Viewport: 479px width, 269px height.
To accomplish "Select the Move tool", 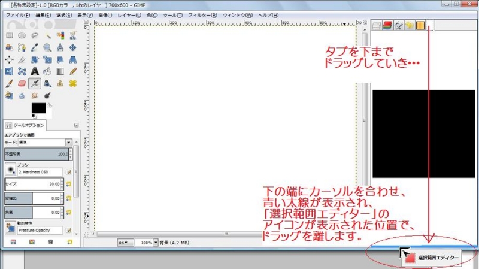I will pyautogui.click(x=72, y=47).
